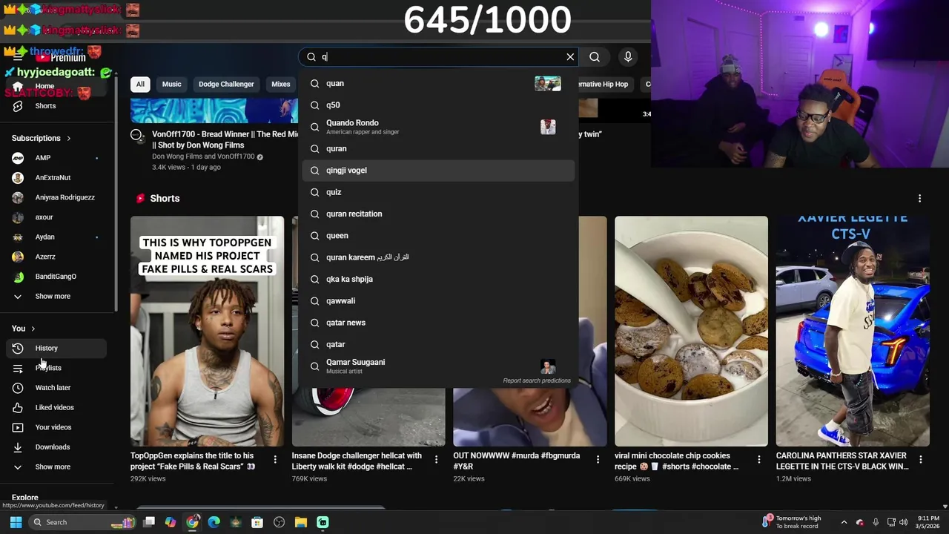Expand 'Show more' under the You section
The width and height of the screenshot is (949, 534).
56,467
